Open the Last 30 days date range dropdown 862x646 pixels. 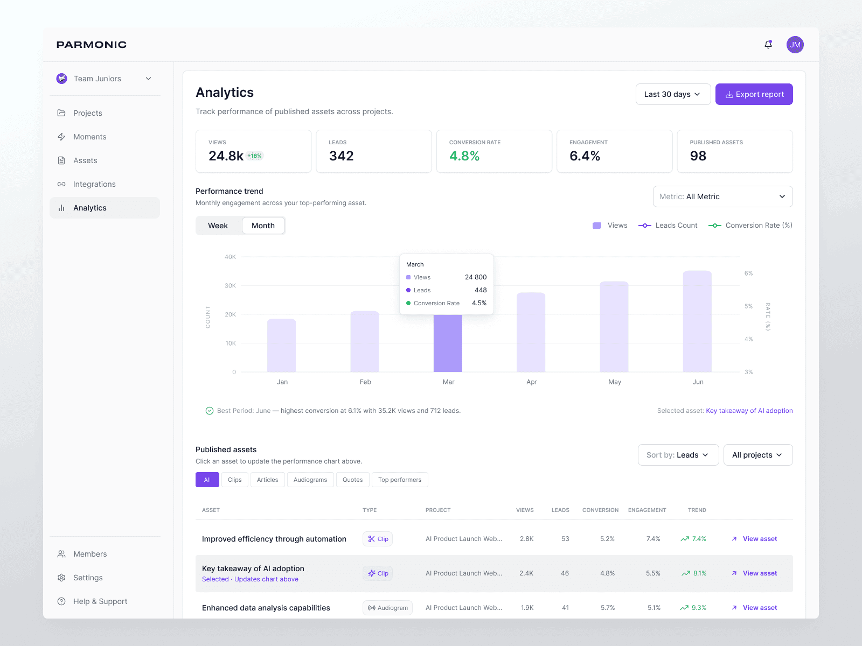pyautogui.click(x=673, y=94)
